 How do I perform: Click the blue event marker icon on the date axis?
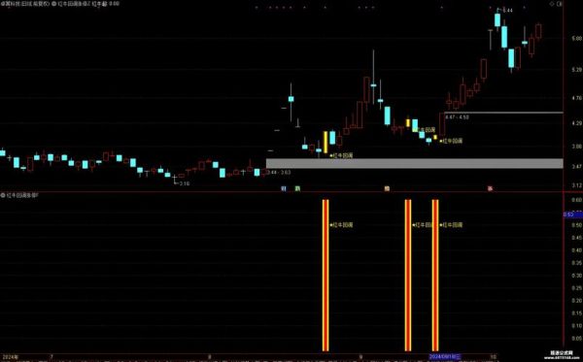(284, 188)
